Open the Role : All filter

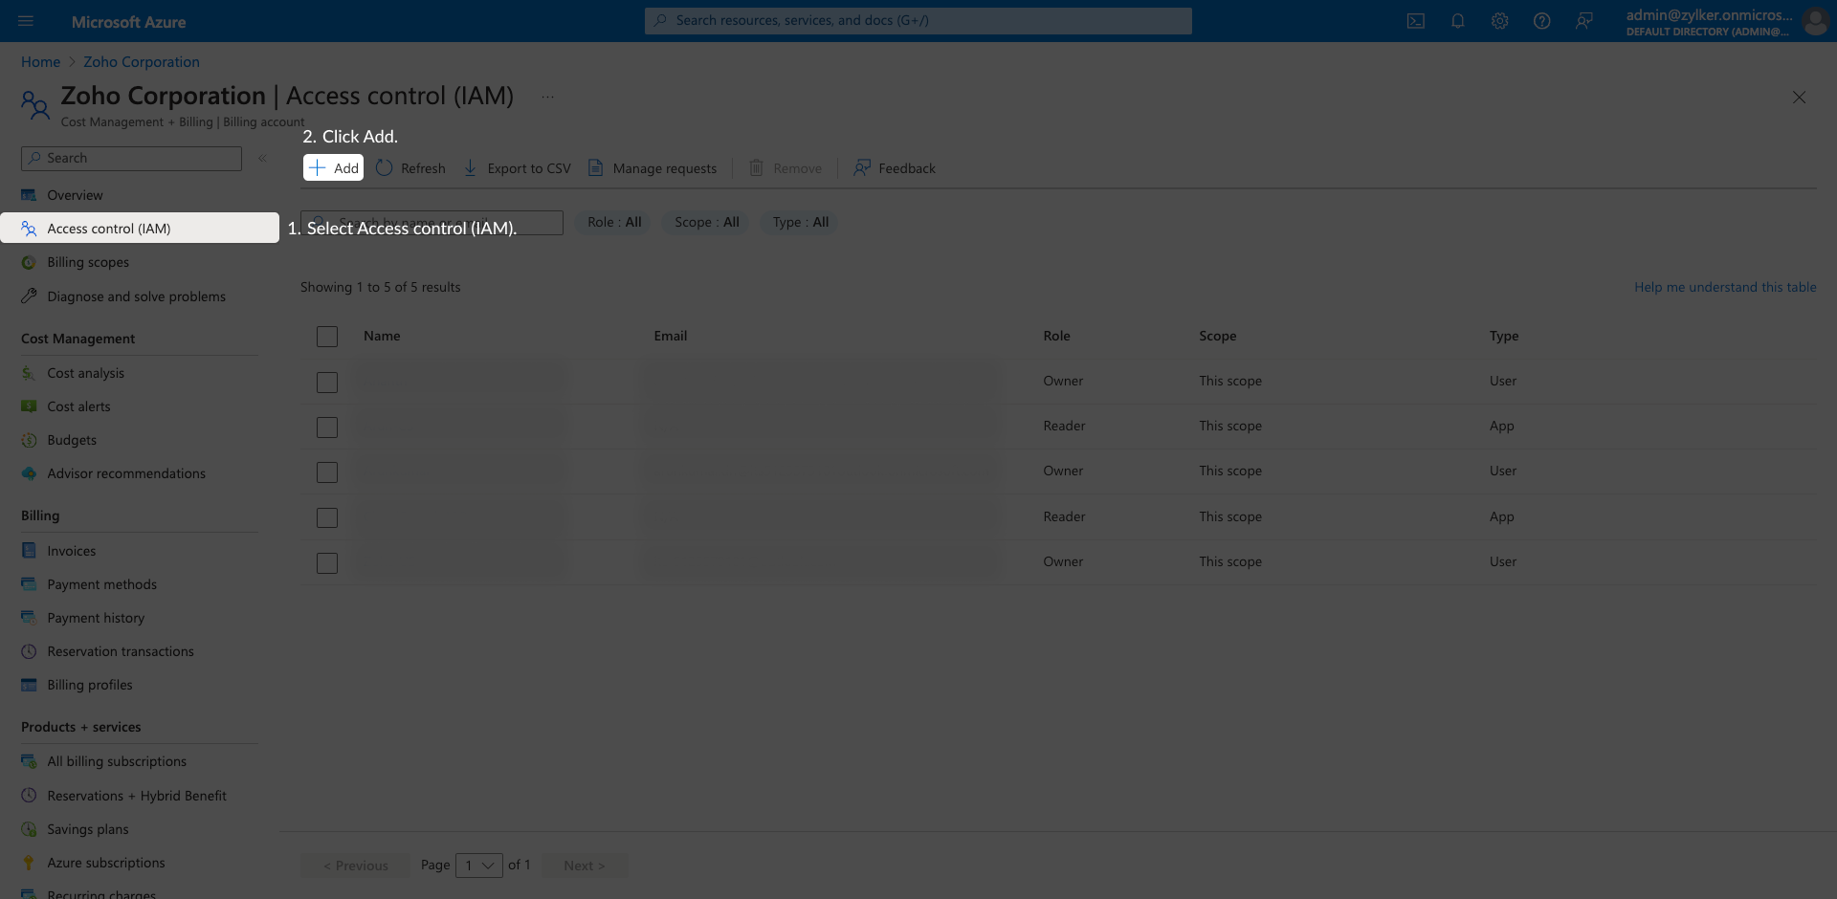coord(614,223)
